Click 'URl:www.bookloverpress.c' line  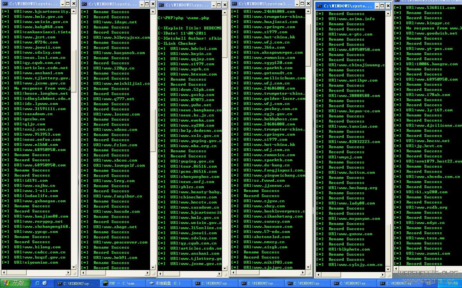pos(274,211)
